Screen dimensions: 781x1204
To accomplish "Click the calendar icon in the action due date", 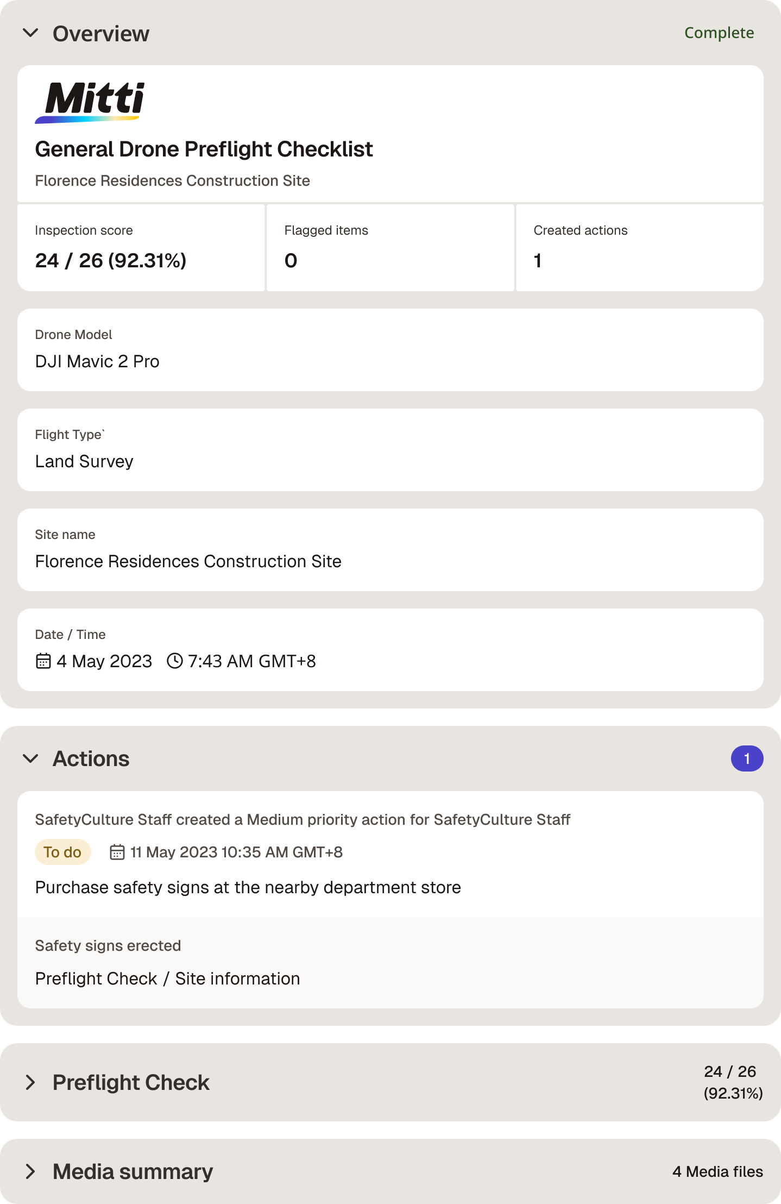I will 117,852.
